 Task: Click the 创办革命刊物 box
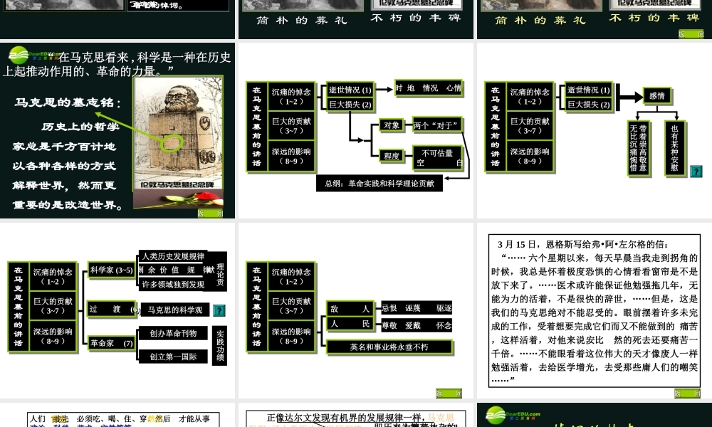tap(173, 334)
